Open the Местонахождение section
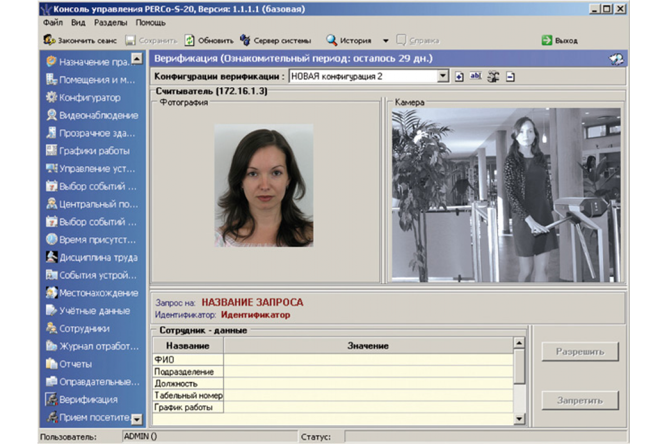This screenshot has width=667, height=444. pos(92,292)
